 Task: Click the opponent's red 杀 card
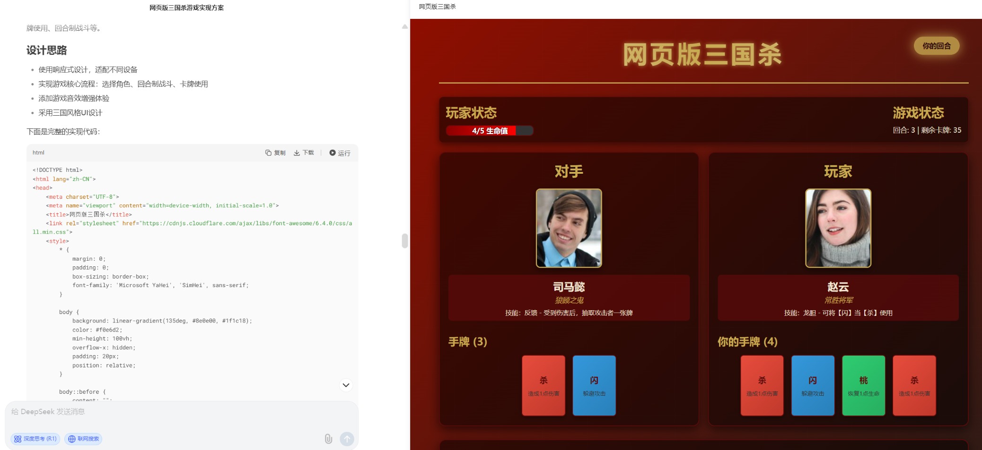coord(544,386)
